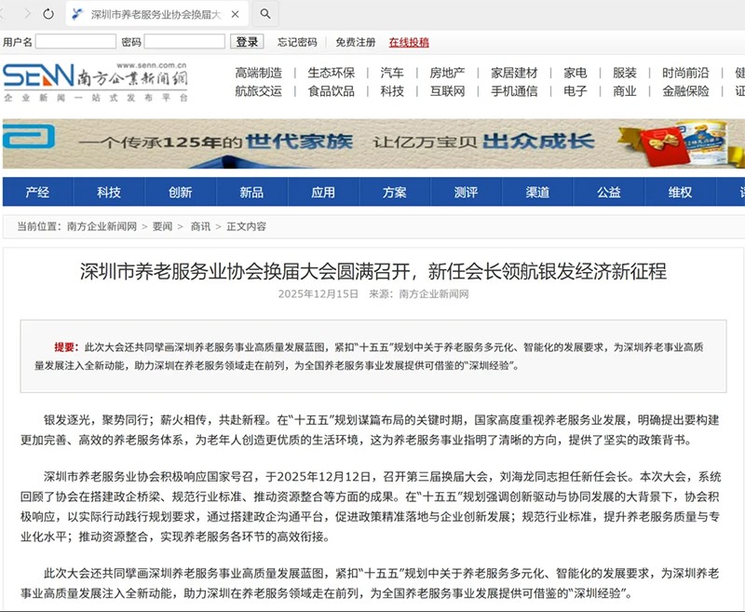Viewport: 745px width, 612px height.
Task: Open the 家电 category
Action: coord(576,73)
